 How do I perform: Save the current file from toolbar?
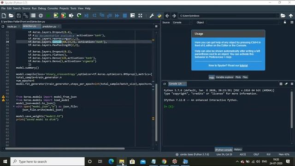18,16
